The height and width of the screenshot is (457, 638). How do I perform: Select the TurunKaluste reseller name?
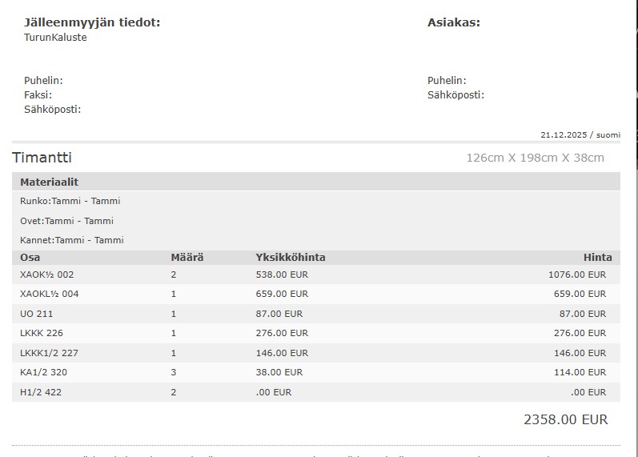(x=55, y=38)
